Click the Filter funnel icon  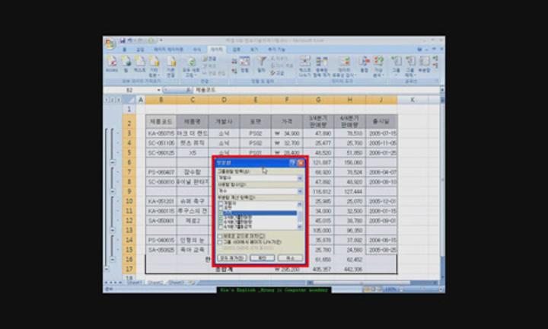(x=261, y=64)
